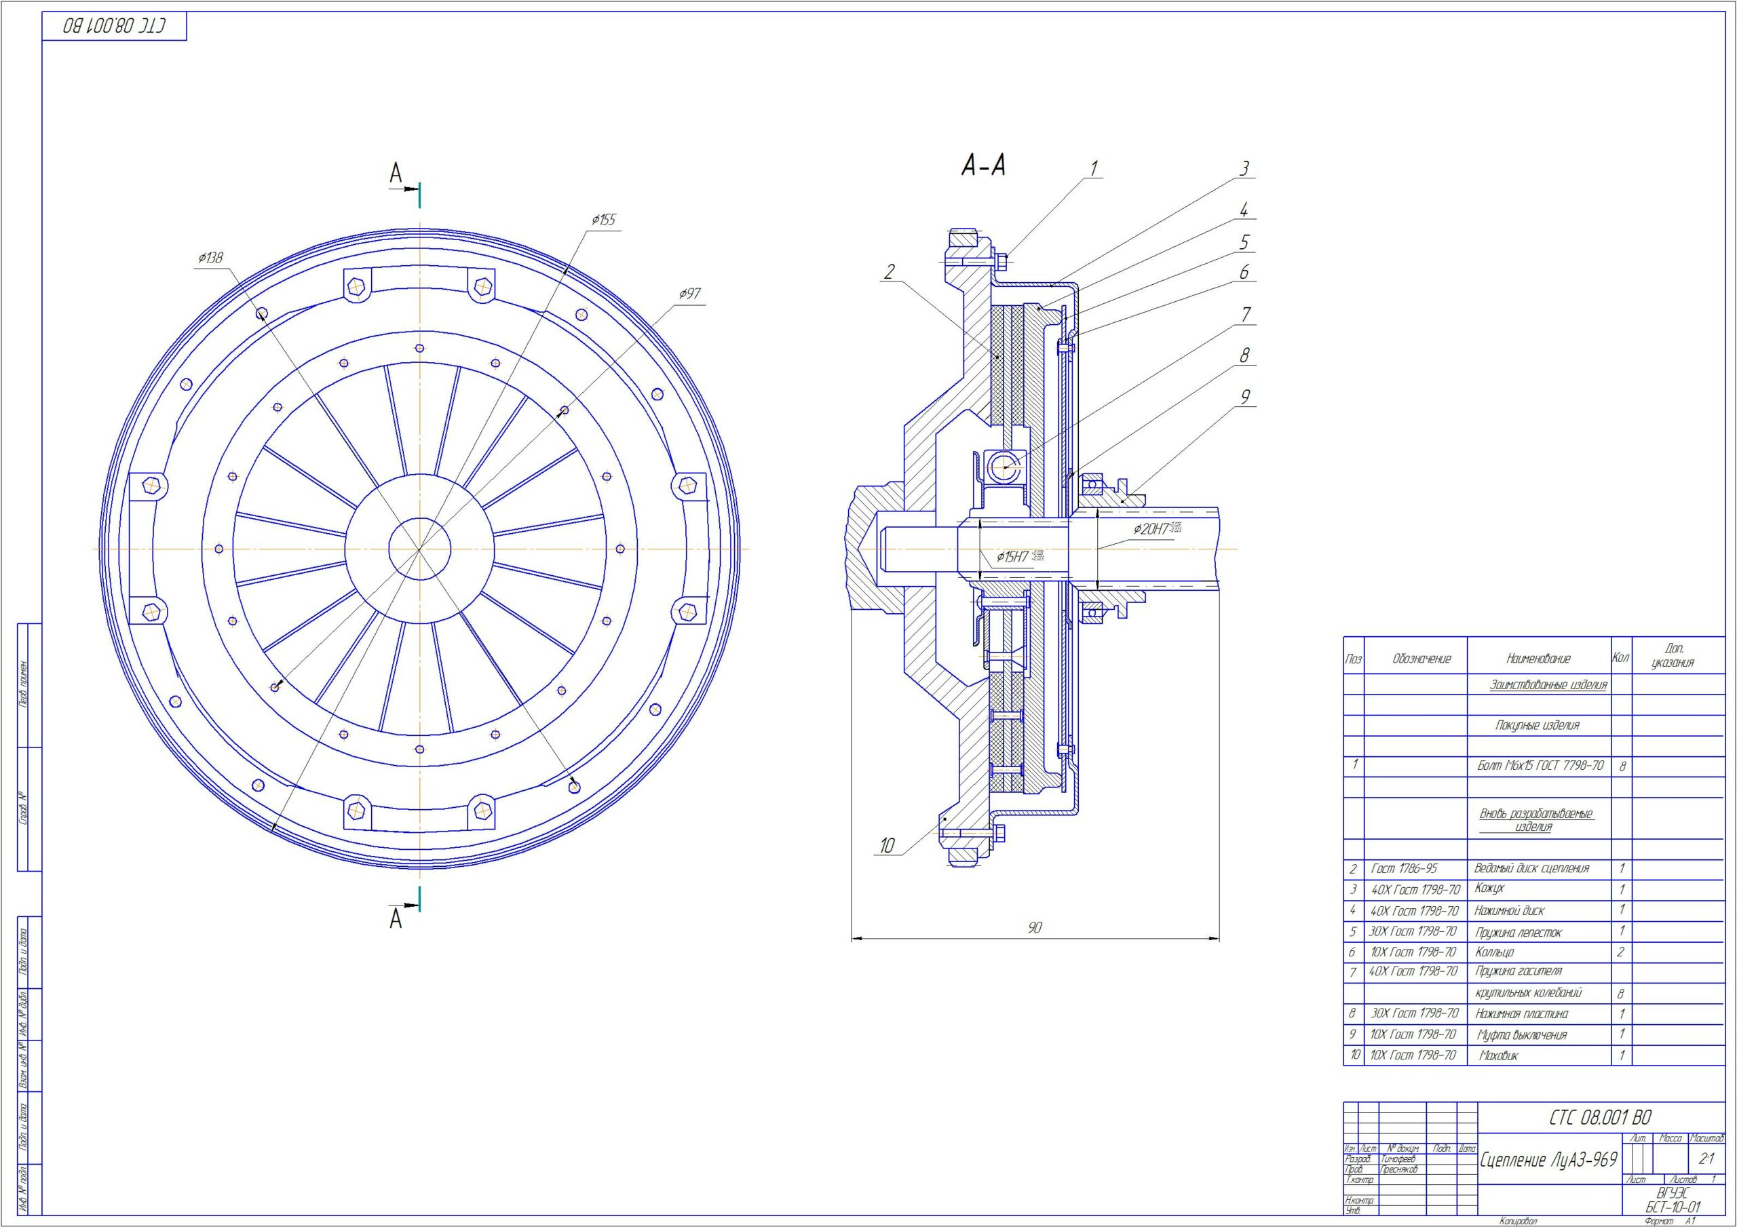Click the "Доп. указания" column header
This screenshot has width=1737, height=1227.
(1673, 656)
